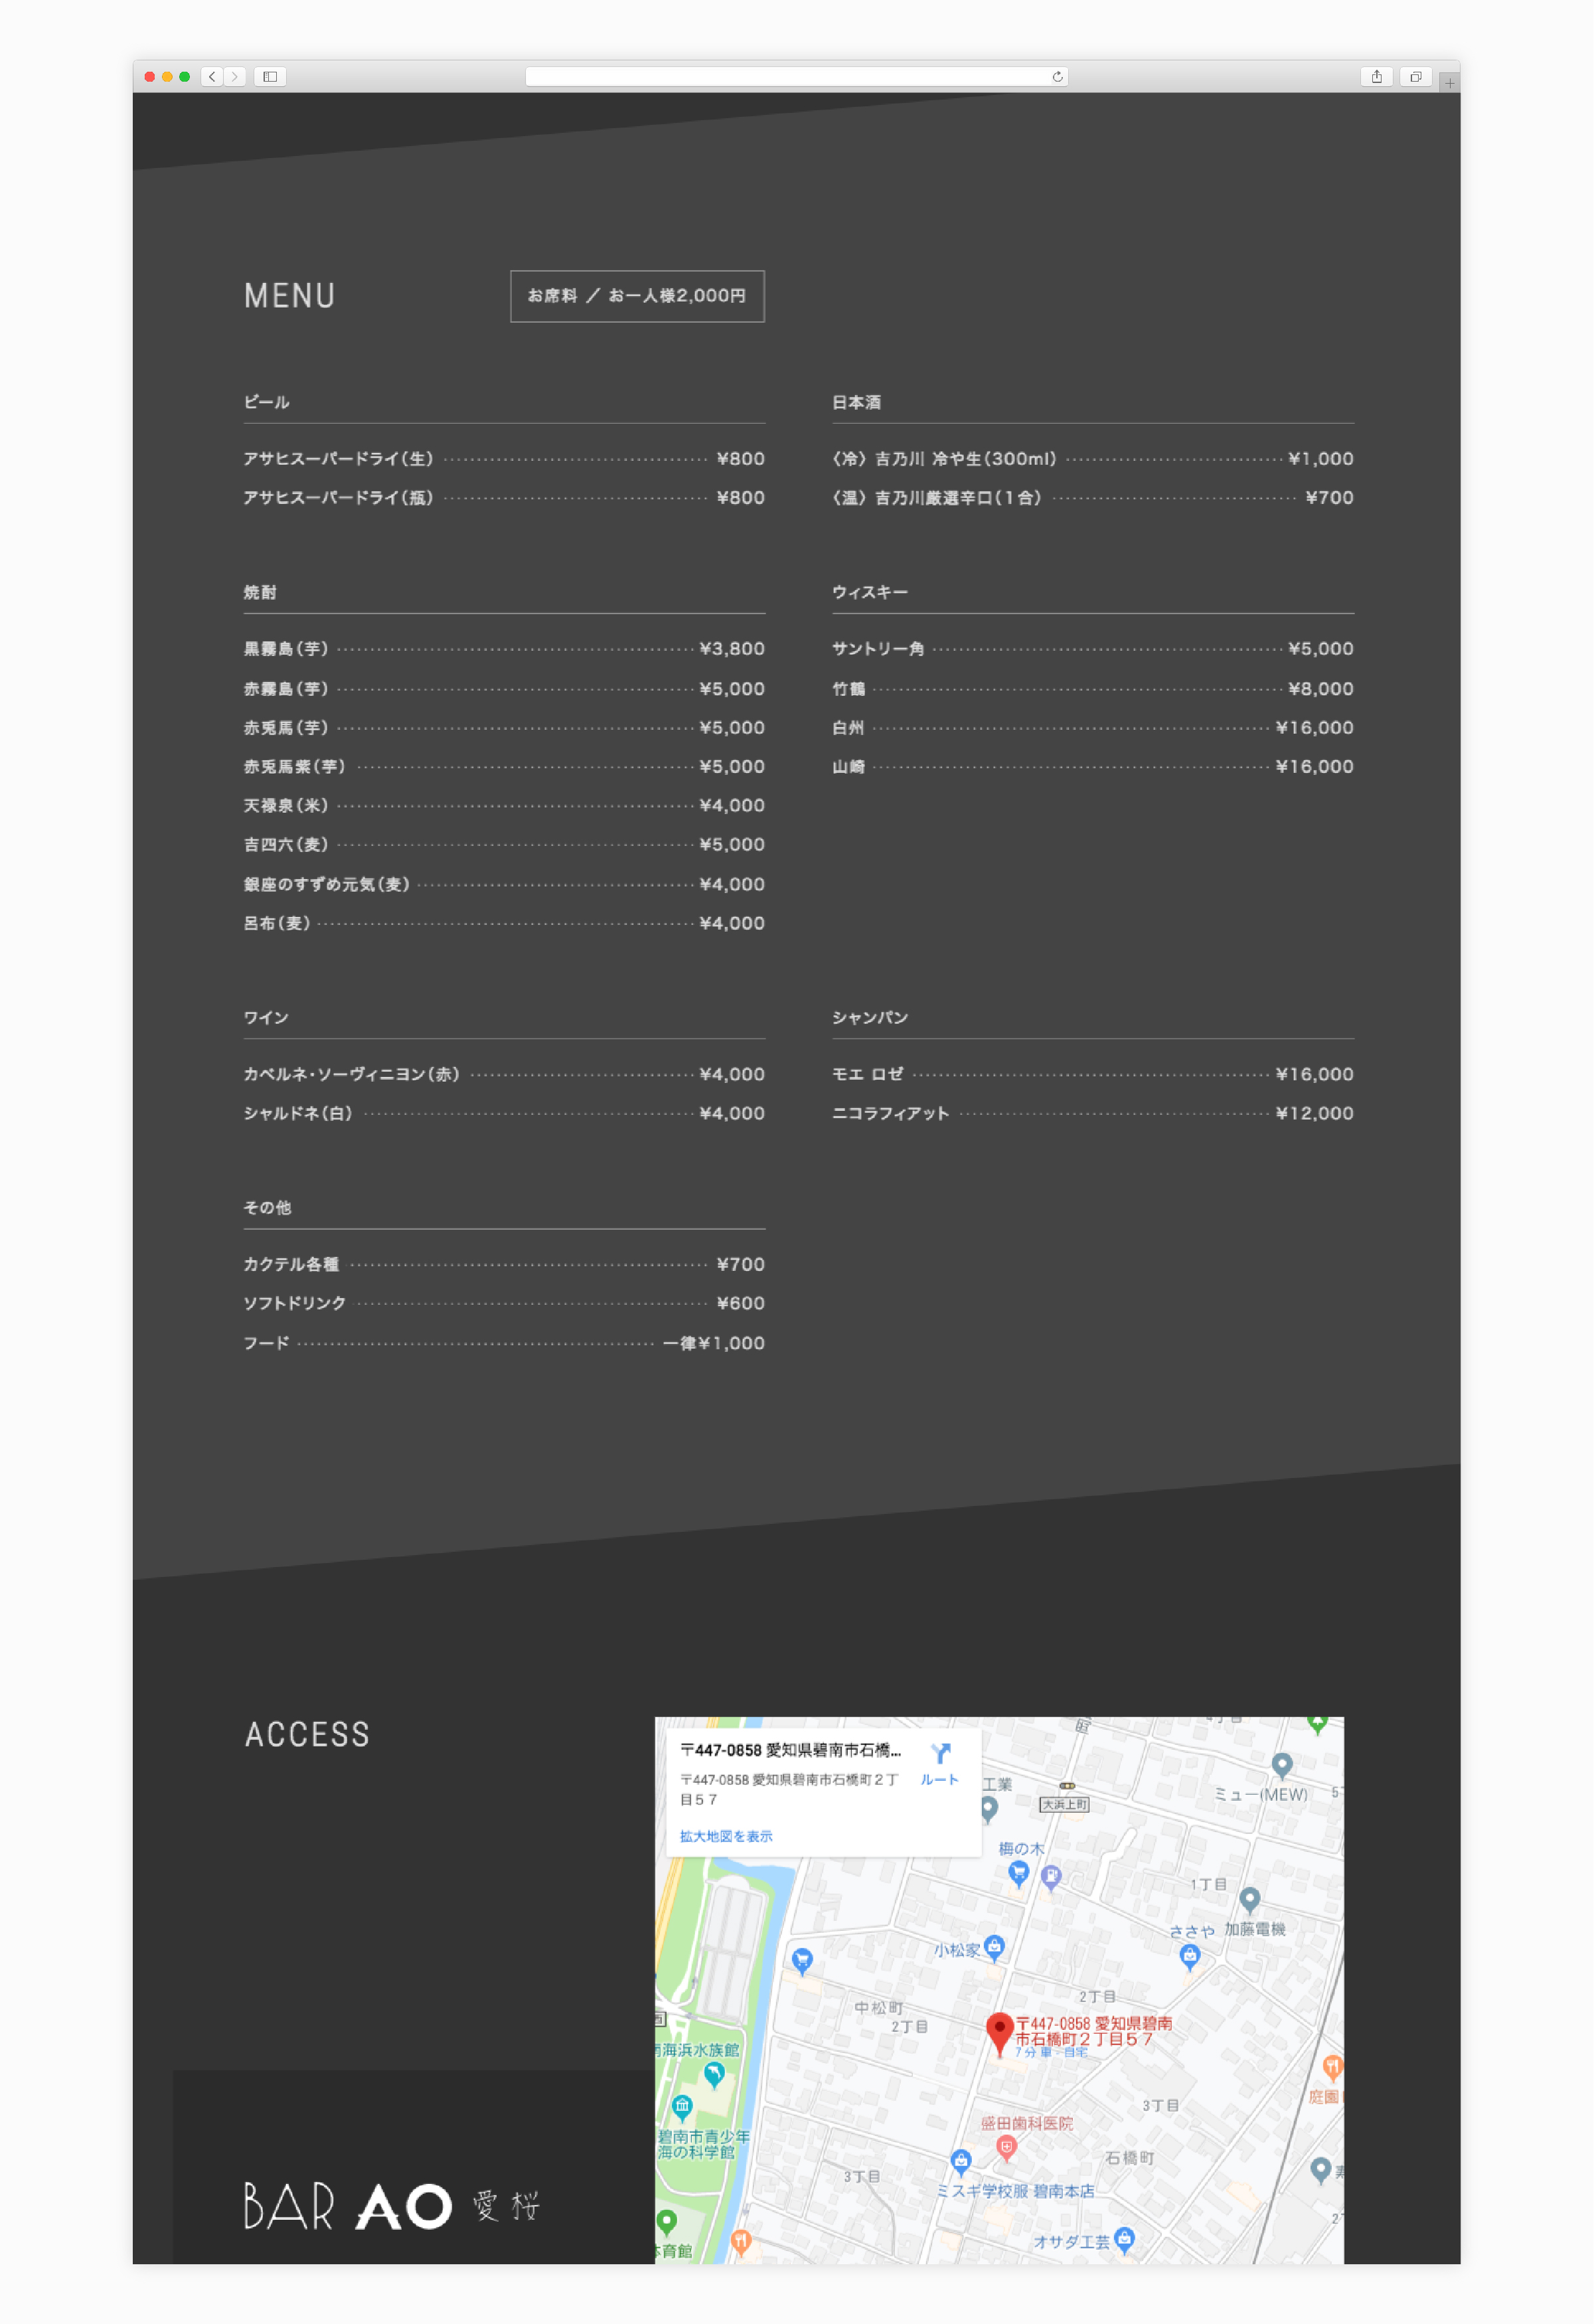This screenshot has width=1594, height=2324.
Task: Click 黒霧島(芋) menu item
Action: 504,649
